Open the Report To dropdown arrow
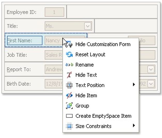This screenshot has width=162, height=138. tap(151, 69)
